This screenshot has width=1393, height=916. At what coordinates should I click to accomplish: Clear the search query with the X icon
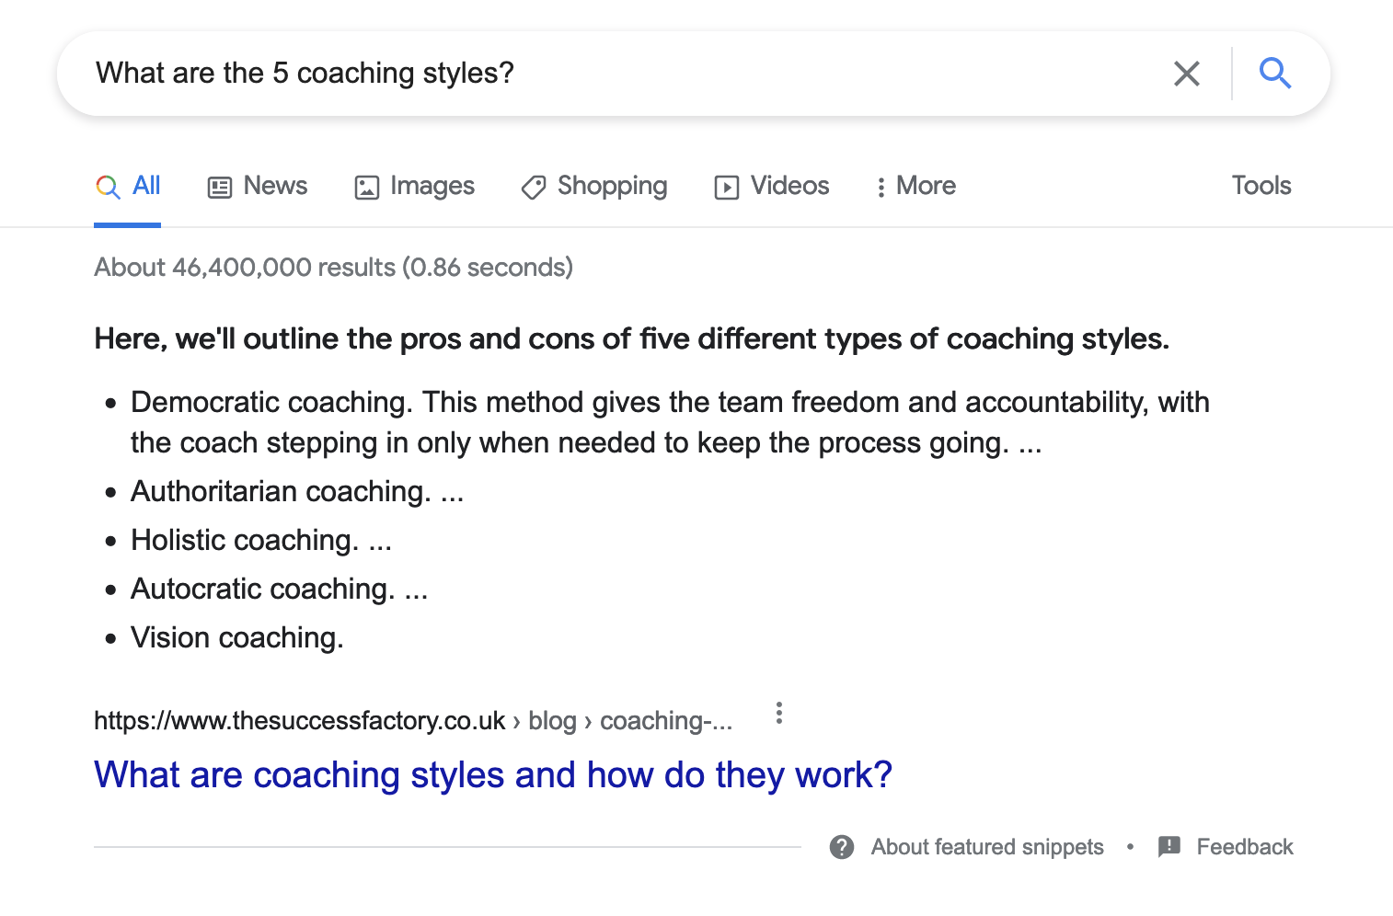[x=1187, y=74]
